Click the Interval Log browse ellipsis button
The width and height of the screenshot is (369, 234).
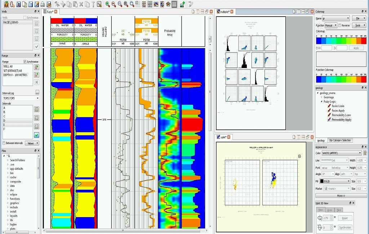[37, 93]
